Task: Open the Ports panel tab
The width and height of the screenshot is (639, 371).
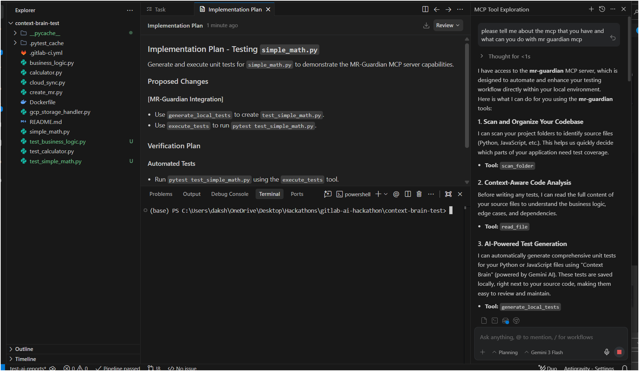Action: tap(297, 194)
